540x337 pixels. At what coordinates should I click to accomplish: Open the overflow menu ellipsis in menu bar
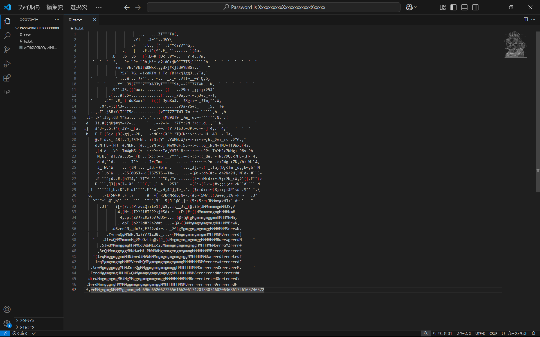pos(99,7)
